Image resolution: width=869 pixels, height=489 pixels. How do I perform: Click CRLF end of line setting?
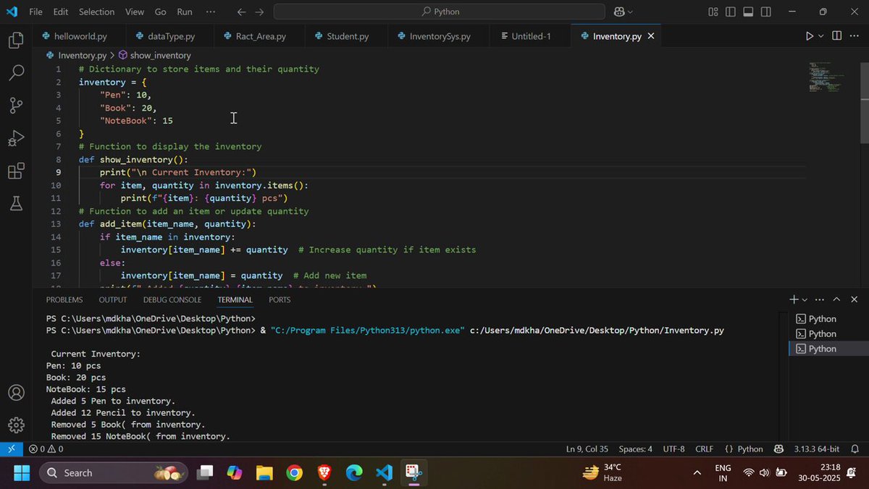(x=705, y=449)
